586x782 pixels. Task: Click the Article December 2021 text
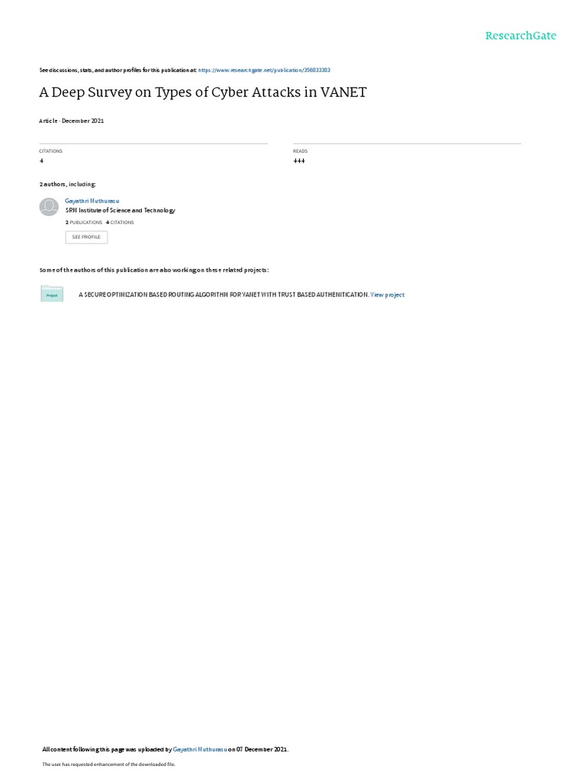coord(72,121)
